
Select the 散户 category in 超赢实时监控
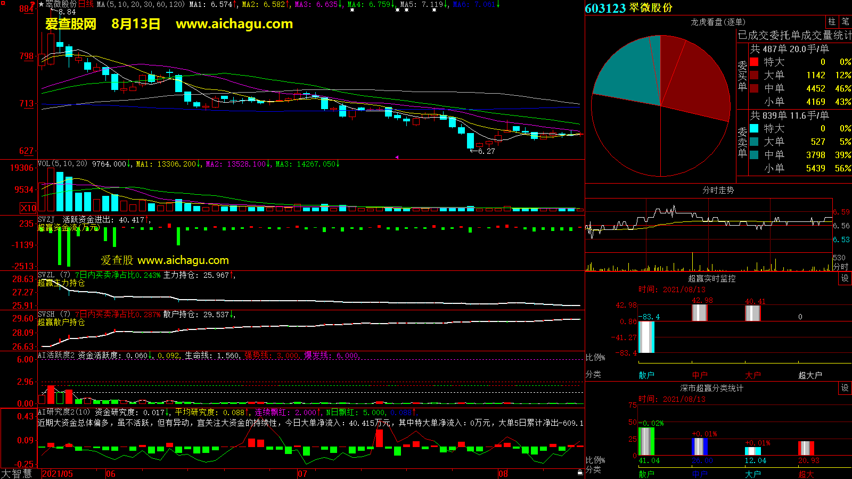646,375
